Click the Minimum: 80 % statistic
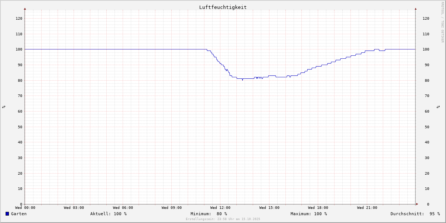 click(209, 214)
